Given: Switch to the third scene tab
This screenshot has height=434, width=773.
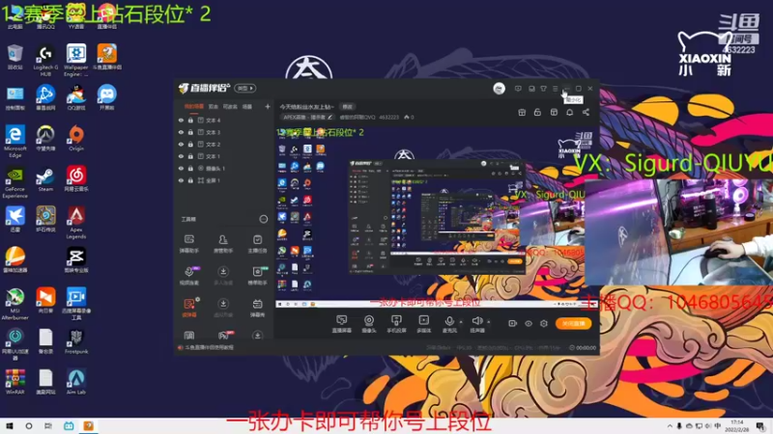Looking at the screenshot, I should 230,106.
